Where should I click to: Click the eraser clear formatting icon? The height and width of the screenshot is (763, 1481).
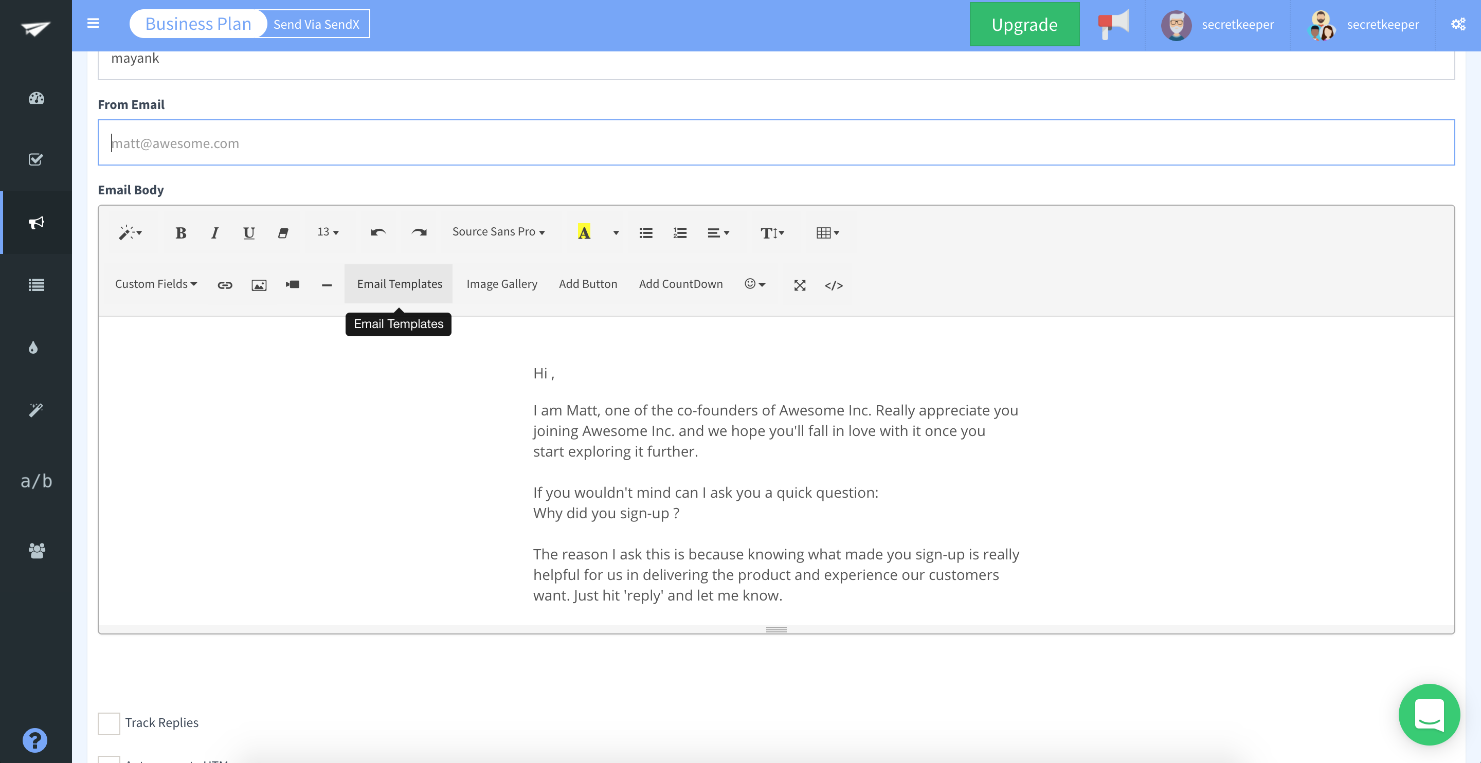coord(283,232)
